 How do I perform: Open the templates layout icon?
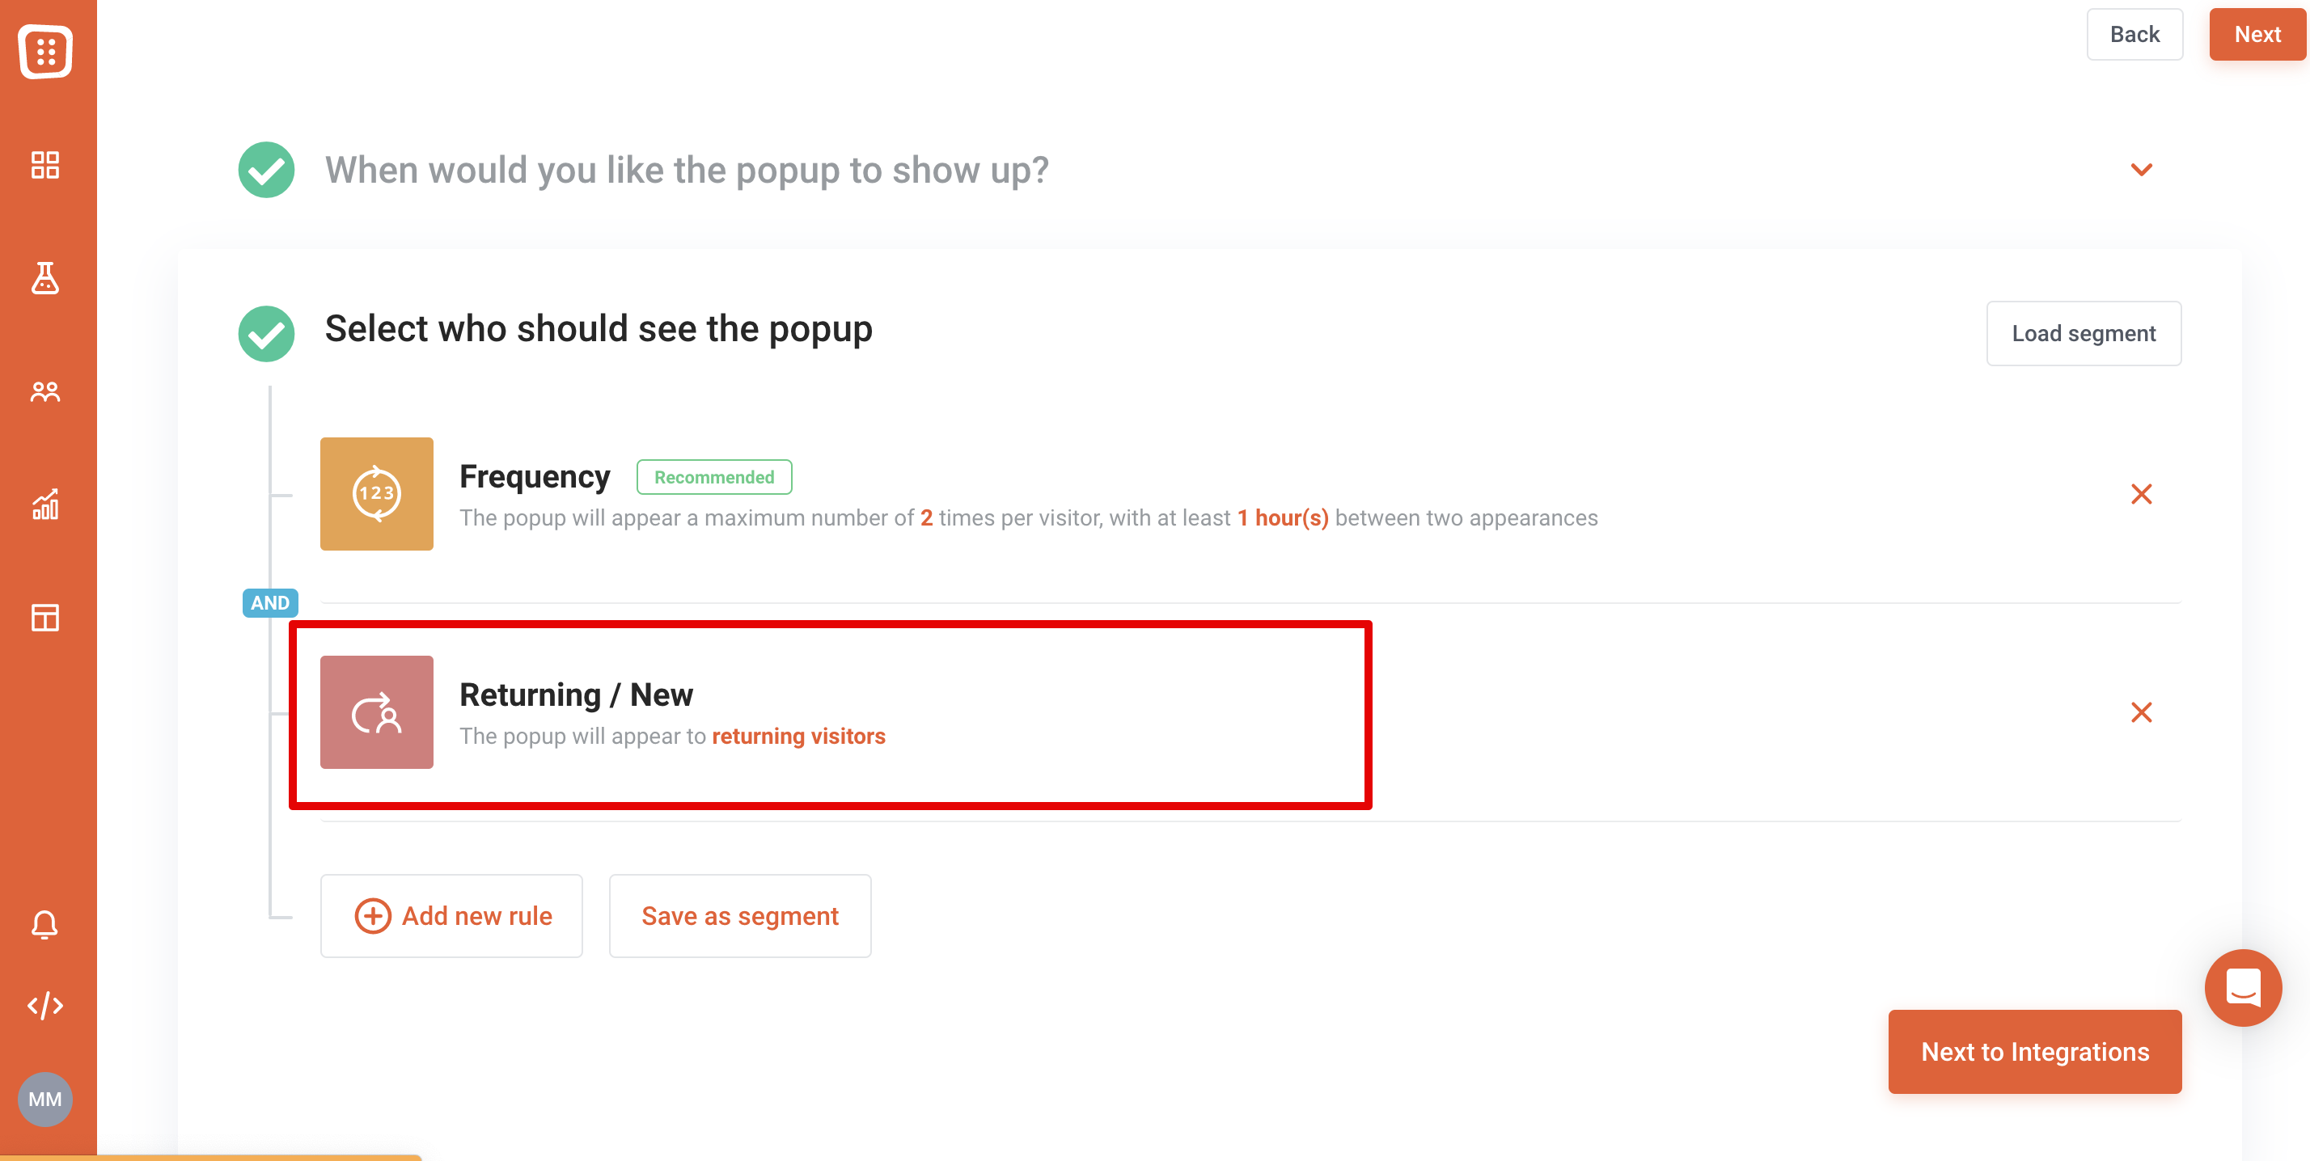point(44,618)
